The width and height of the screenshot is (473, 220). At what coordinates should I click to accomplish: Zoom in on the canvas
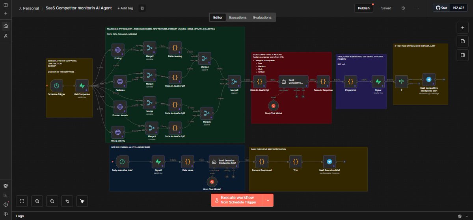(x=37, y=201)
